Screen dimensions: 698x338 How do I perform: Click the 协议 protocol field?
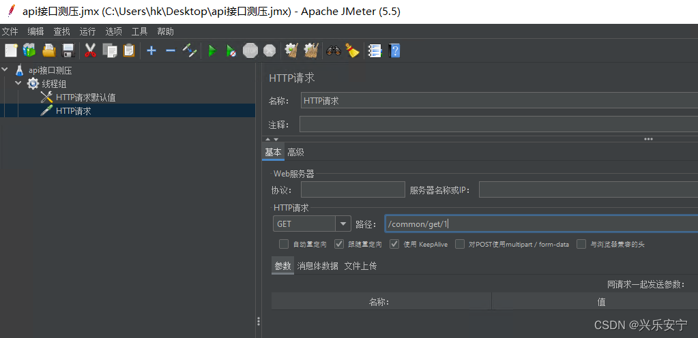(x=353, y=189)
